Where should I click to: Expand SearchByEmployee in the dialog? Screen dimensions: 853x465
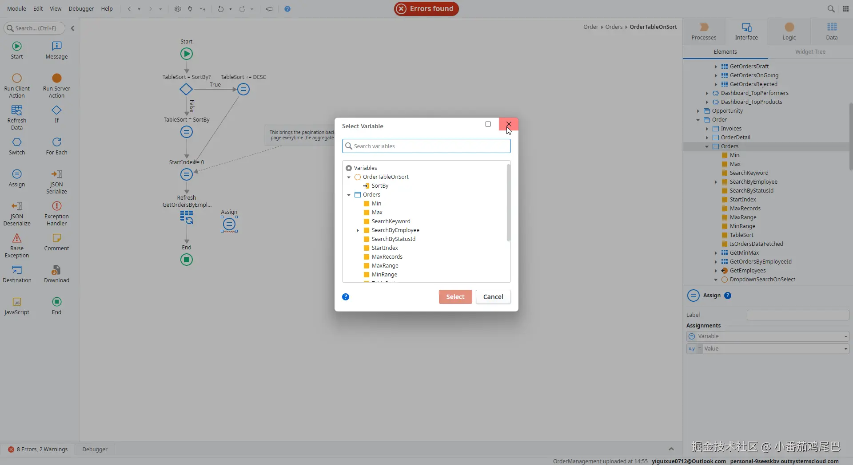click(358, 230)
